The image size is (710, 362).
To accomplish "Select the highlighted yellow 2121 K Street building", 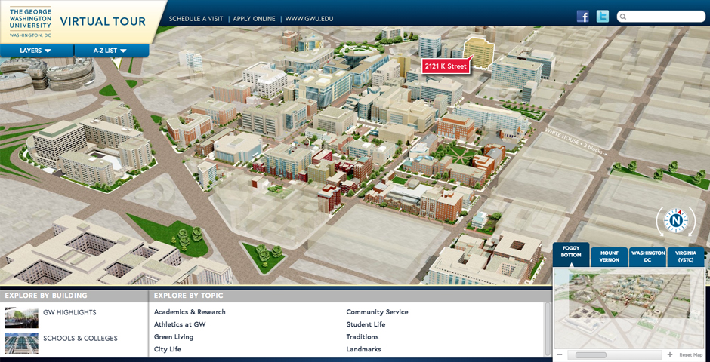I will 479,52.
